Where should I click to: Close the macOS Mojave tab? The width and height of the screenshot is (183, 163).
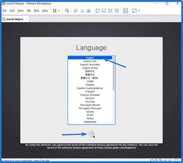coord(26,19)
